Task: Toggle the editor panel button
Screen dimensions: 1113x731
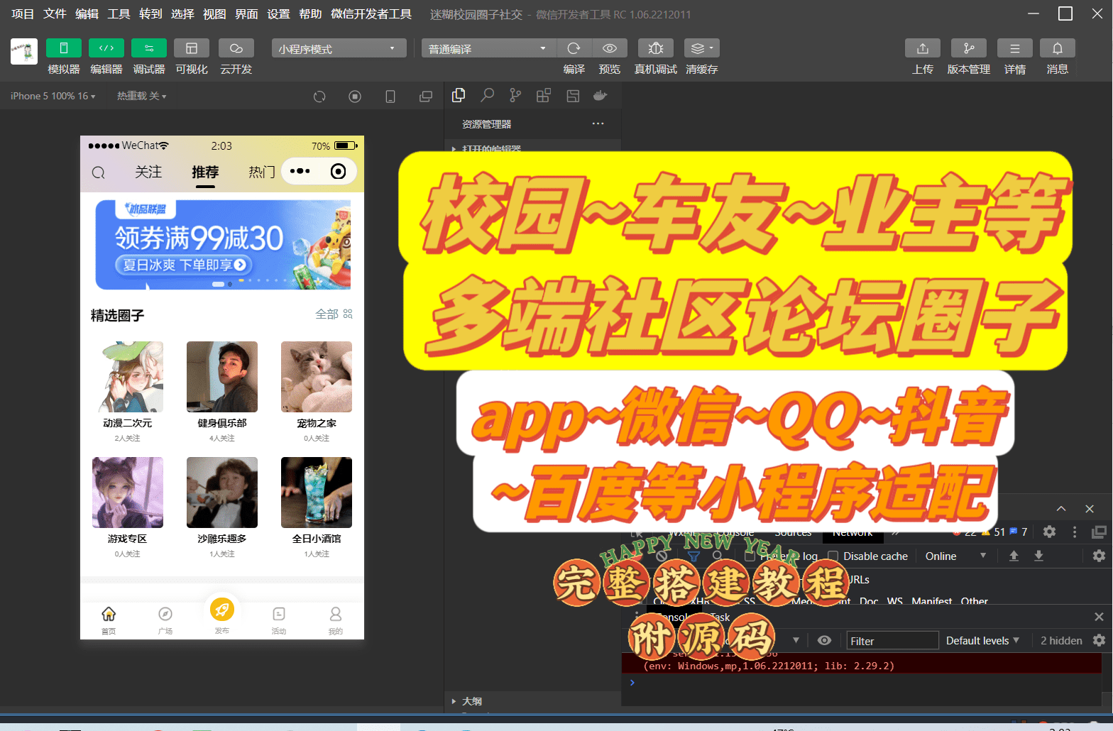Action: [106, 48]
